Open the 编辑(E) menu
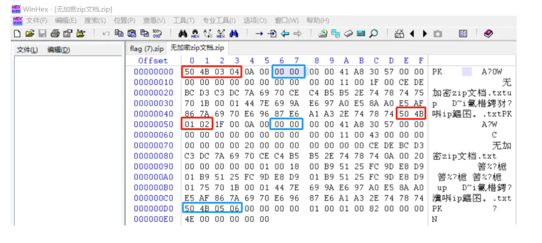The width and height of the screenshot is (542, 243). point(66,20)
